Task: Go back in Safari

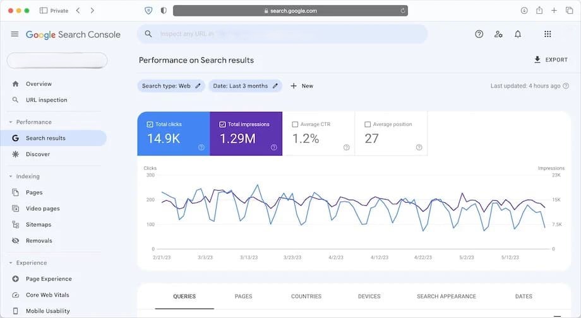Action: click(x=78, y=11)
